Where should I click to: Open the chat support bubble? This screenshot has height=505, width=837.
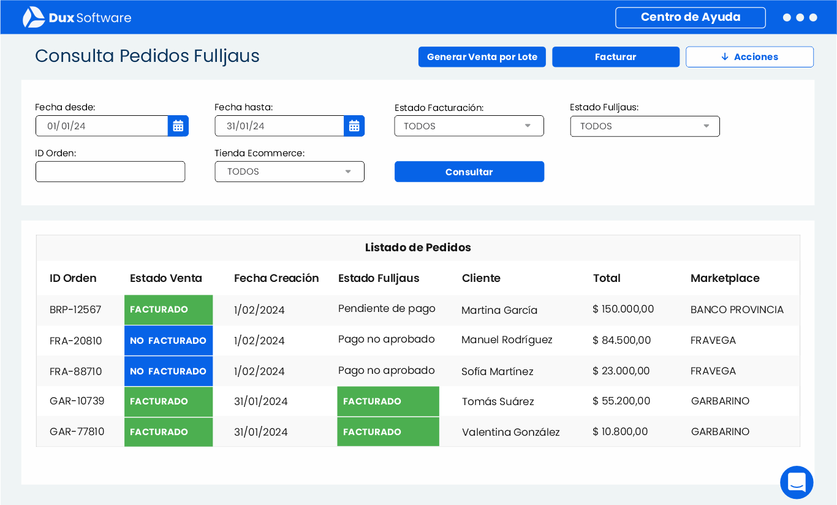pos(797,482)
